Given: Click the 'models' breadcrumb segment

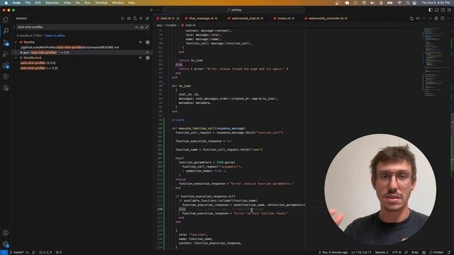Looking at the screenshot, I should tap(171, 25).
